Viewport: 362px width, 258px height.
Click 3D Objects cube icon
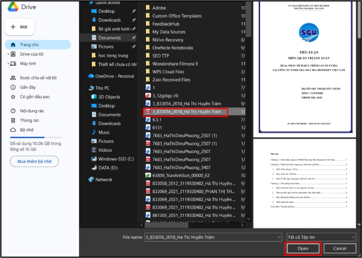(x=94, y=97)
